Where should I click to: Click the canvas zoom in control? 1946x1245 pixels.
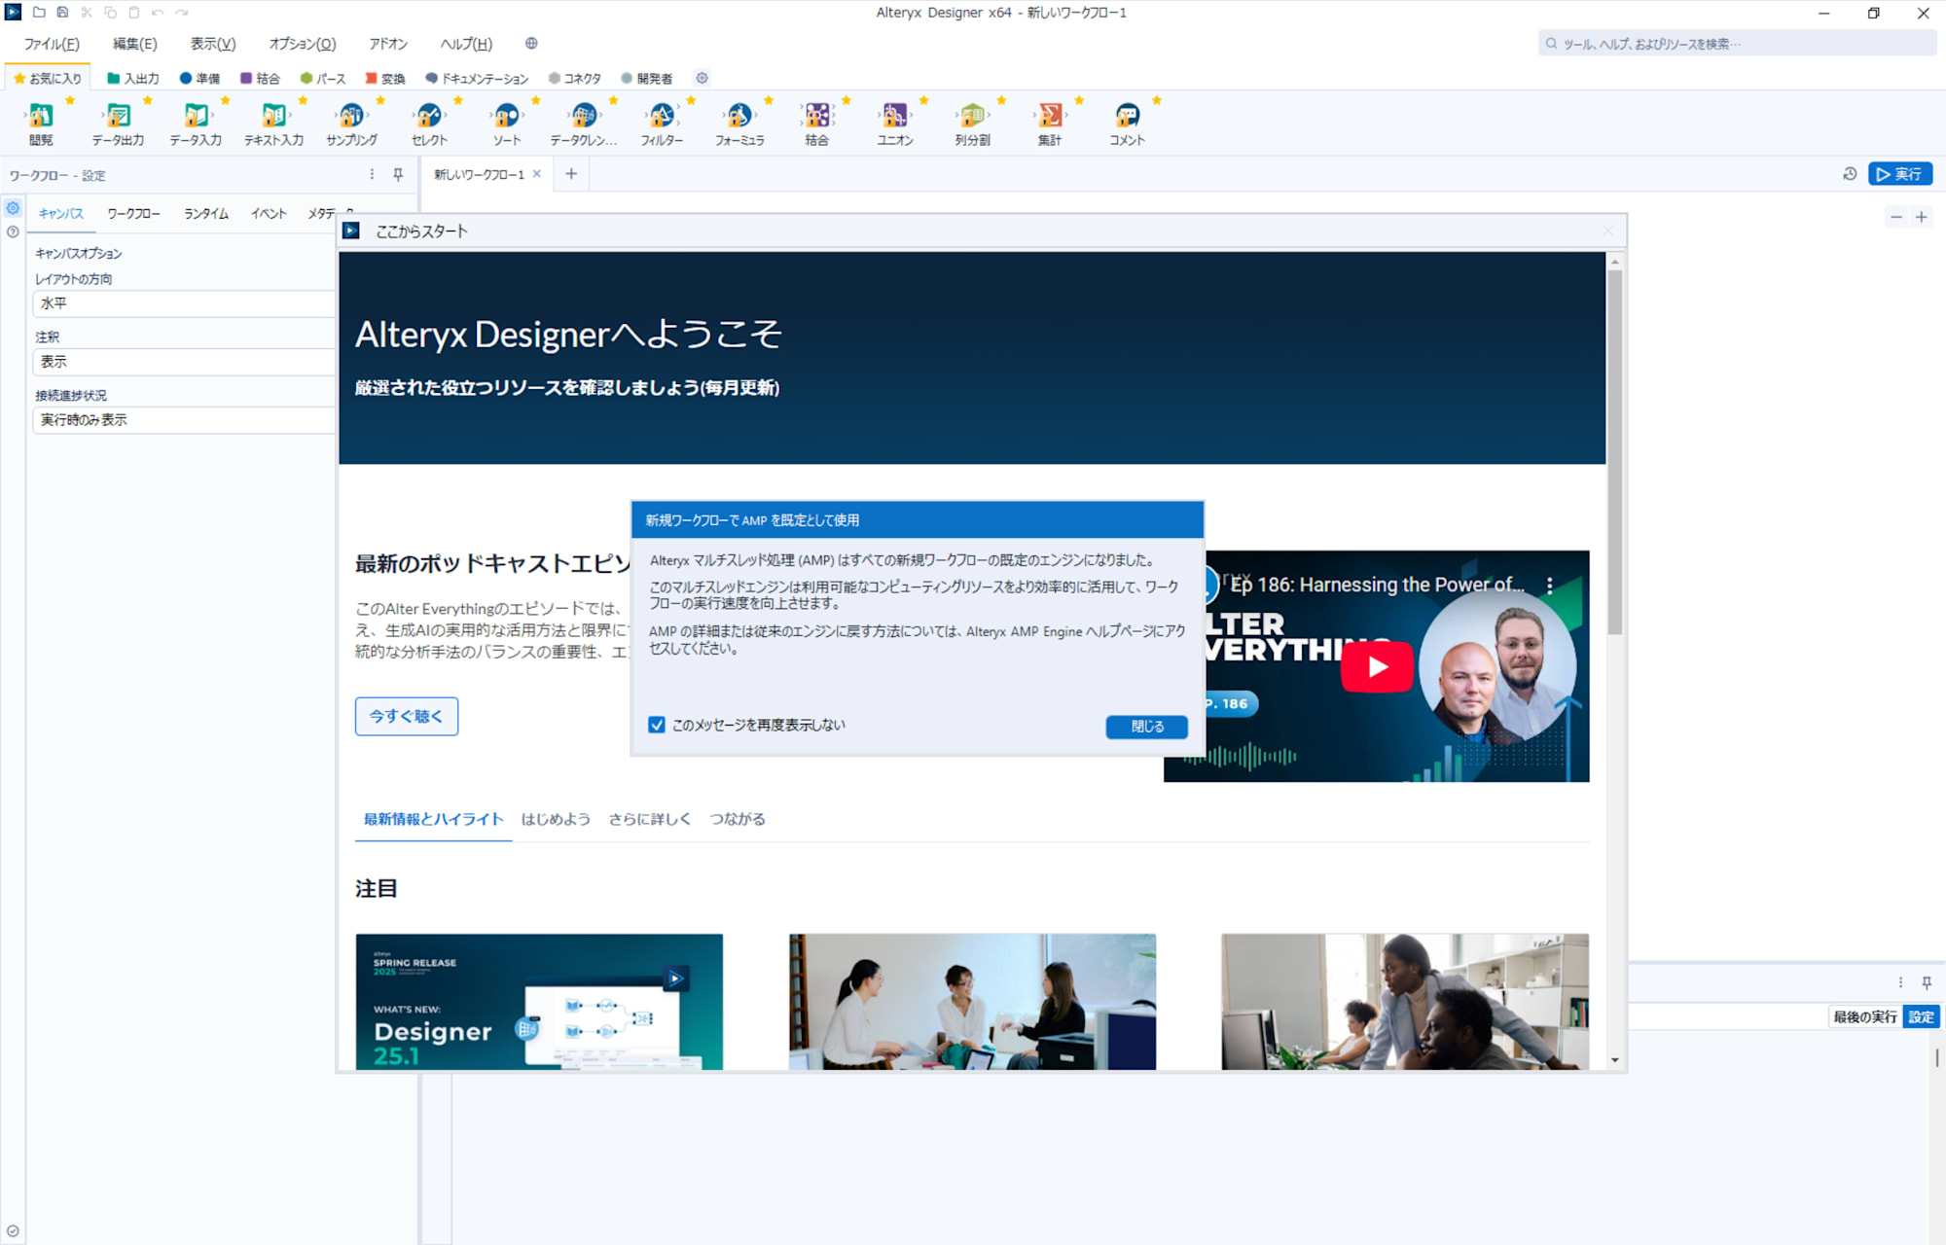[x=1923, y=216]
